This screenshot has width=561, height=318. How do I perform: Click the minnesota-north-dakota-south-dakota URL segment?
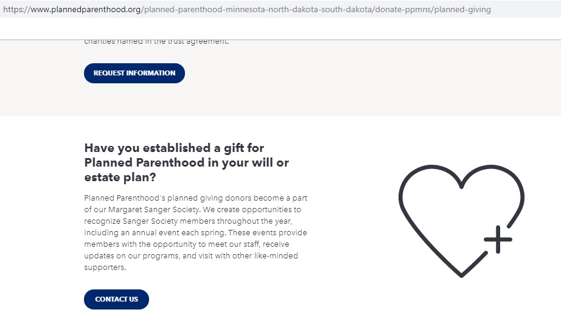[x=299, y=9]
